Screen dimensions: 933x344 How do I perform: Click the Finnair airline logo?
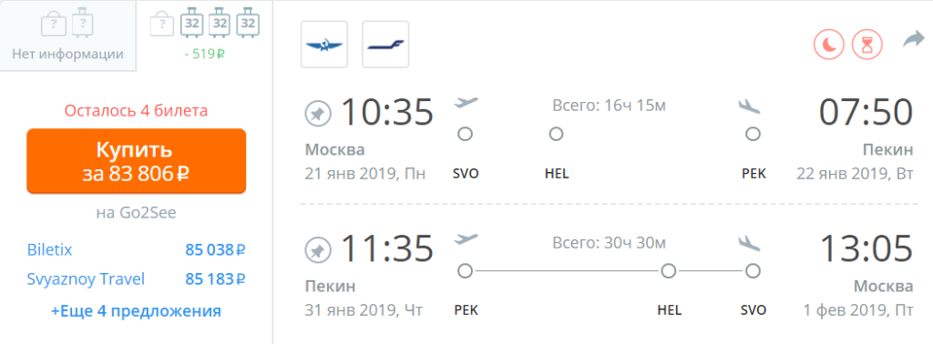pyautogui.click(x=385, y=45)
